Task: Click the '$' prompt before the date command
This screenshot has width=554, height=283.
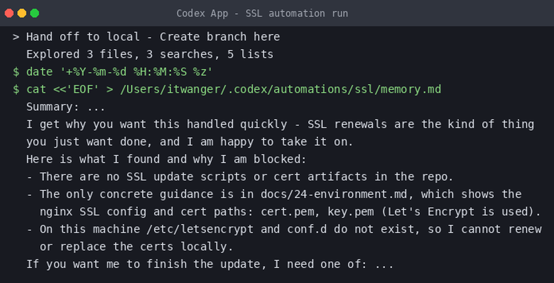Action: coord(16,72)
